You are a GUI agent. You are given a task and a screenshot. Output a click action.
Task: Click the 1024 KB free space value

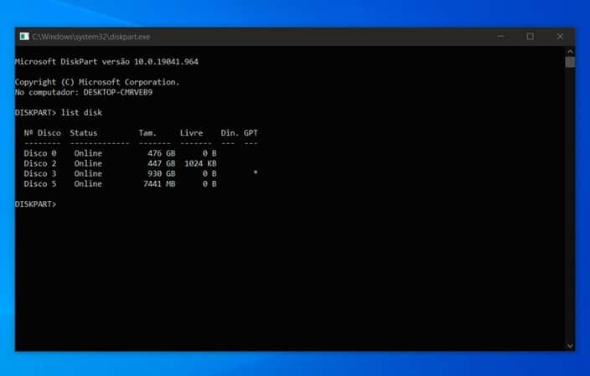(x=200, y=163)
